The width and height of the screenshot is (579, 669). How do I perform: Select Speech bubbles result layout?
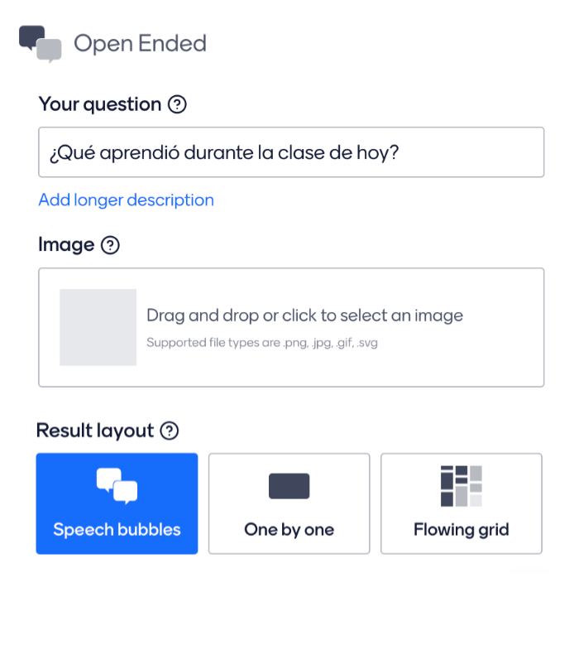[117, 504]
